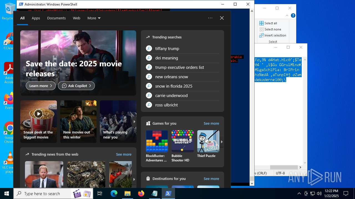Click the Select all ribbon command
Screen dimensions: 355x199
(268, 23)
